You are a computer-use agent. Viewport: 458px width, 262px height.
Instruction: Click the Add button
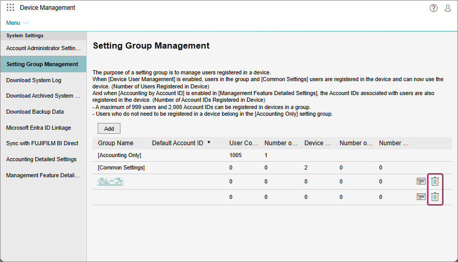click(x=109, y=129)
